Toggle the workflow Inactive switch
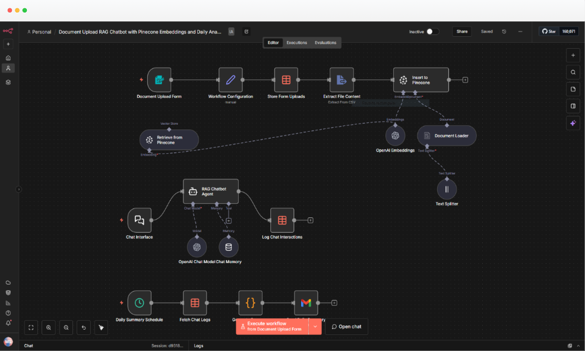The height and width of the screenshot is (351, 585). click(433, 31)
